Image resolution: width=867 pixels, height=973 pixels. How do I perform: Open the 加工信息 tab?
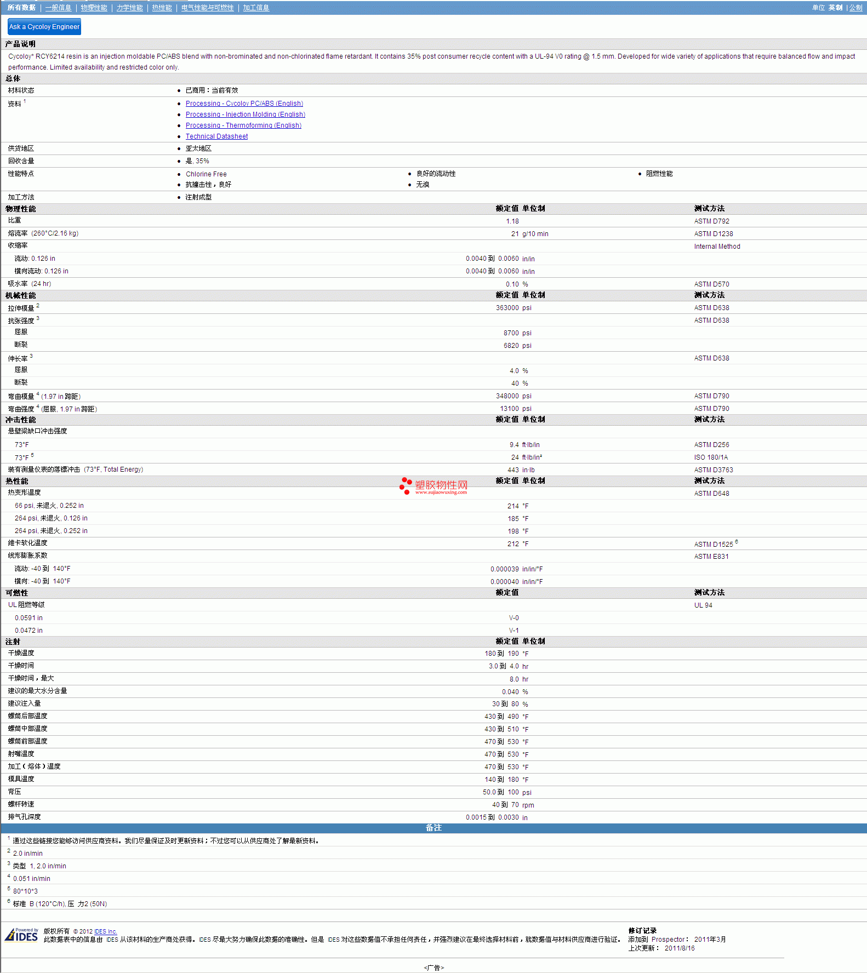pyautogui.click(x=256, y=8)
